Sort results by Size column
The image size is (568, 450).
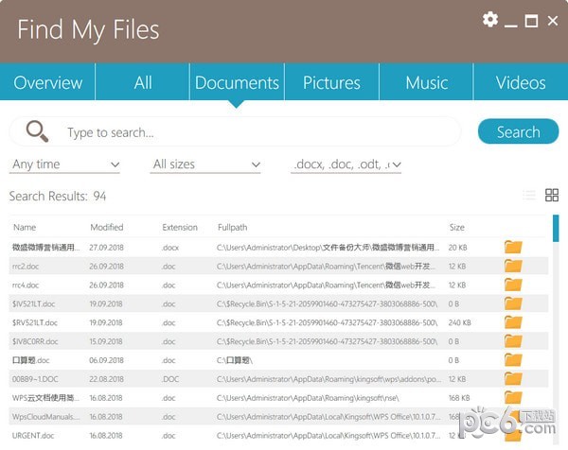pyautogui.click(x=457, y=227)
